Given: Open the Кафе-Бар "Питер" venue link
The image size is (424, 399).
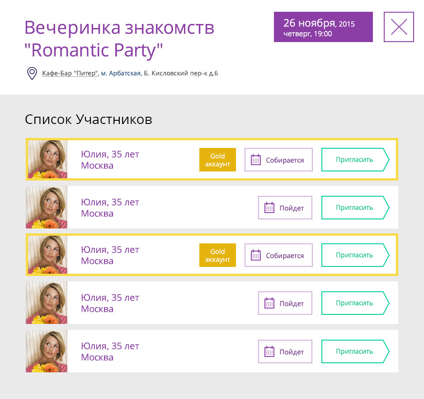Looking at the screenshot, I should point(70,73).
